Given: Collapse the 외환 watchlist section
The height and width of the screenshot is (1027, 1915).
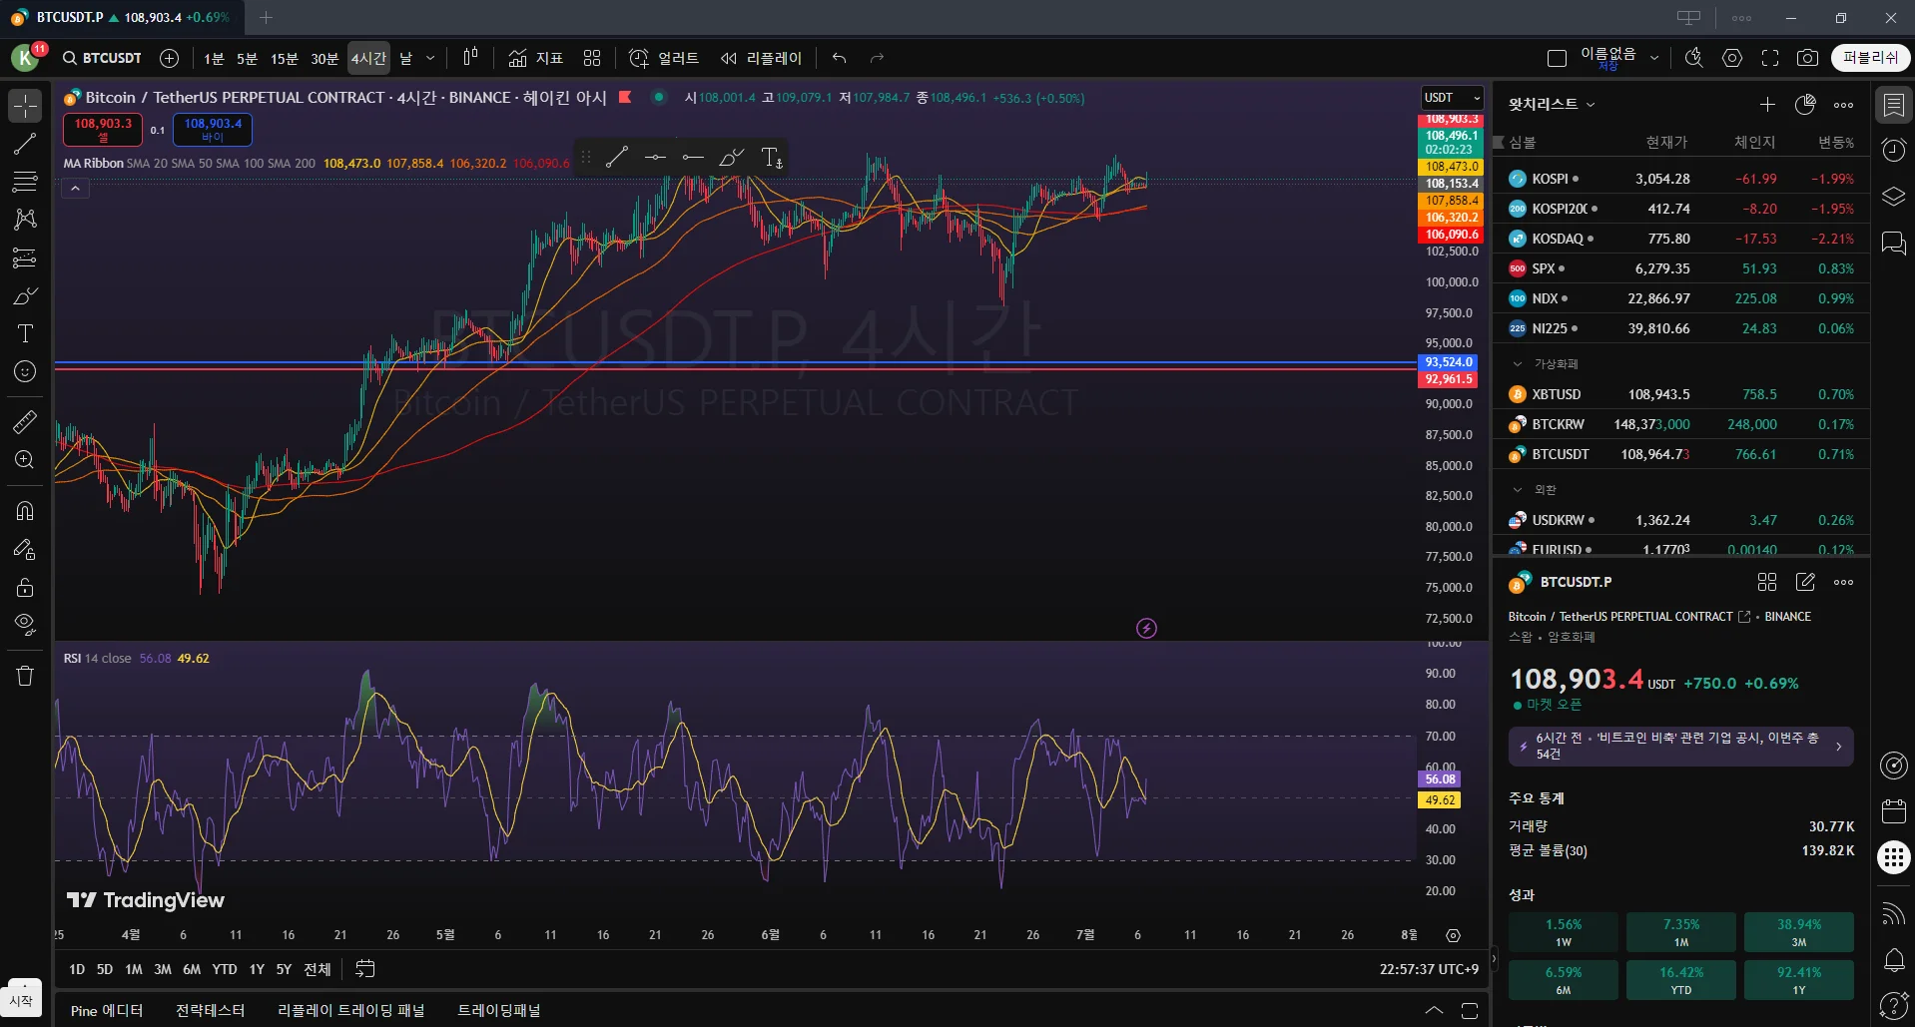Looking at the screenshot, I should (1518, 490).
